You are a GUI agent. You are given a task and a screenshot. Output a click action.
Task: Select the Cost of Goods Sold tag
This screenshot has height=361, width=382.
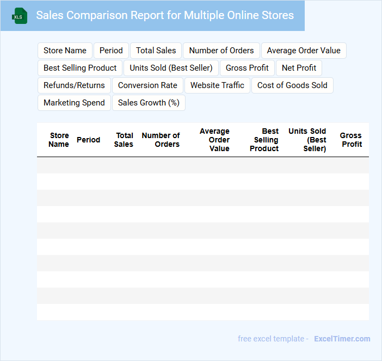[x=292, y=85]
